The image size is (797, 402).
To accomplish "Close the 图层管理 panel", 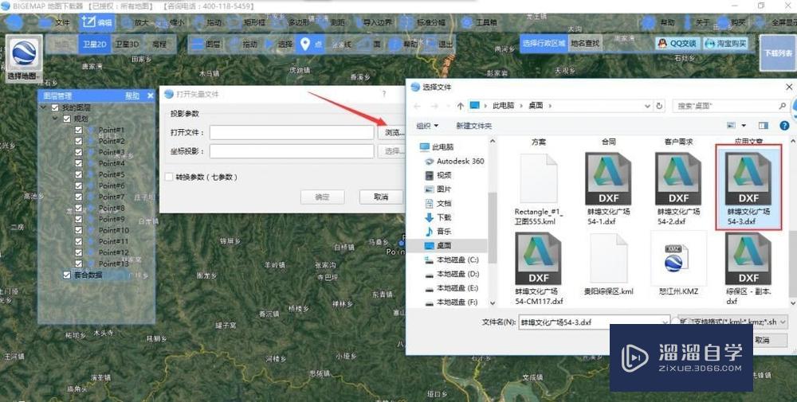I will point(150,96).
